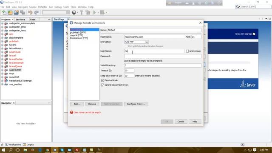Image resolution: width=272 pixels, height=153 pixels.
Task: Select the labourMinistry project
Action: 16,48
